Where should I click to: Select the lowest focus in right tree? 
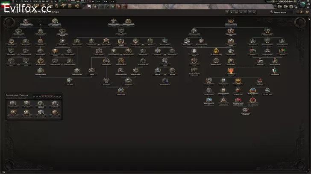click(245, 110)
